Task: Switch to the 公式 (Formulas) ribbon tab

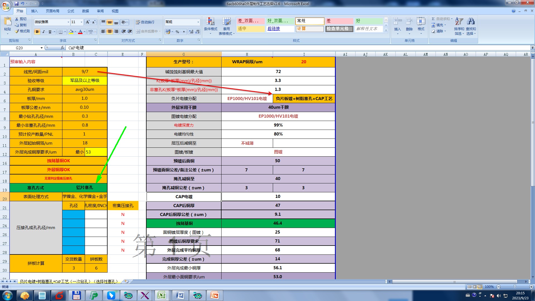Action: (71, 11)
